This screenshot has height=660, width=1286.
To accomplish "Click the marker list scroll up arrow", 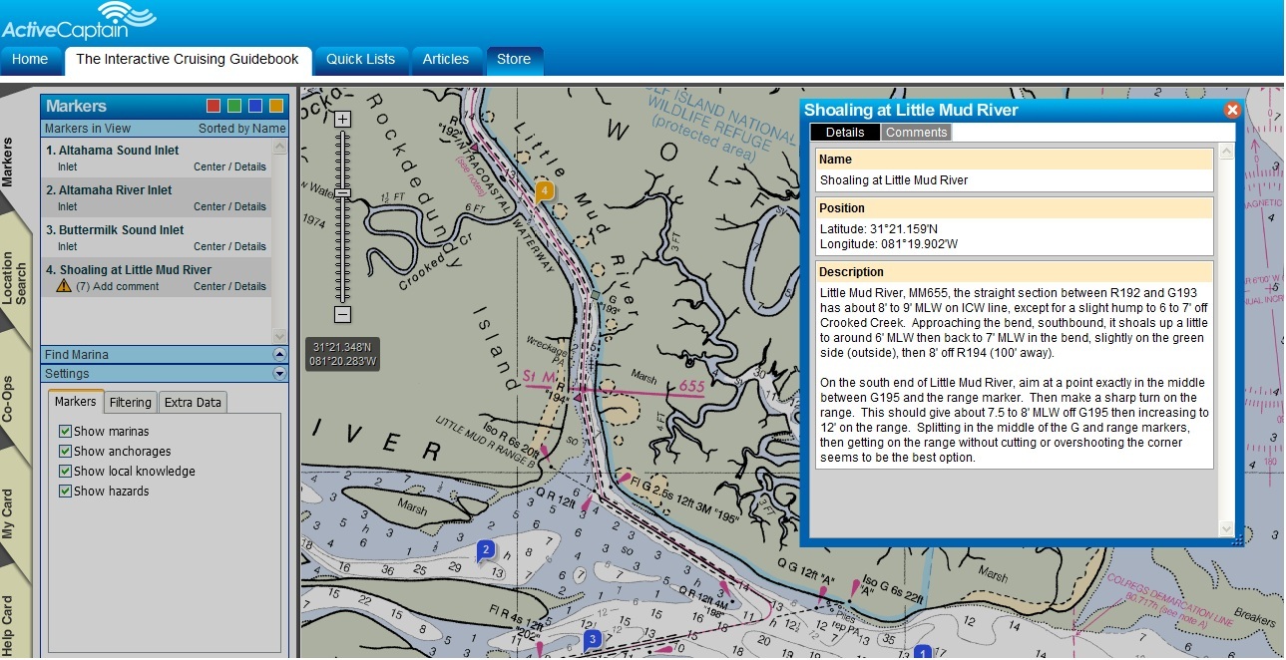I will [279, 146].
